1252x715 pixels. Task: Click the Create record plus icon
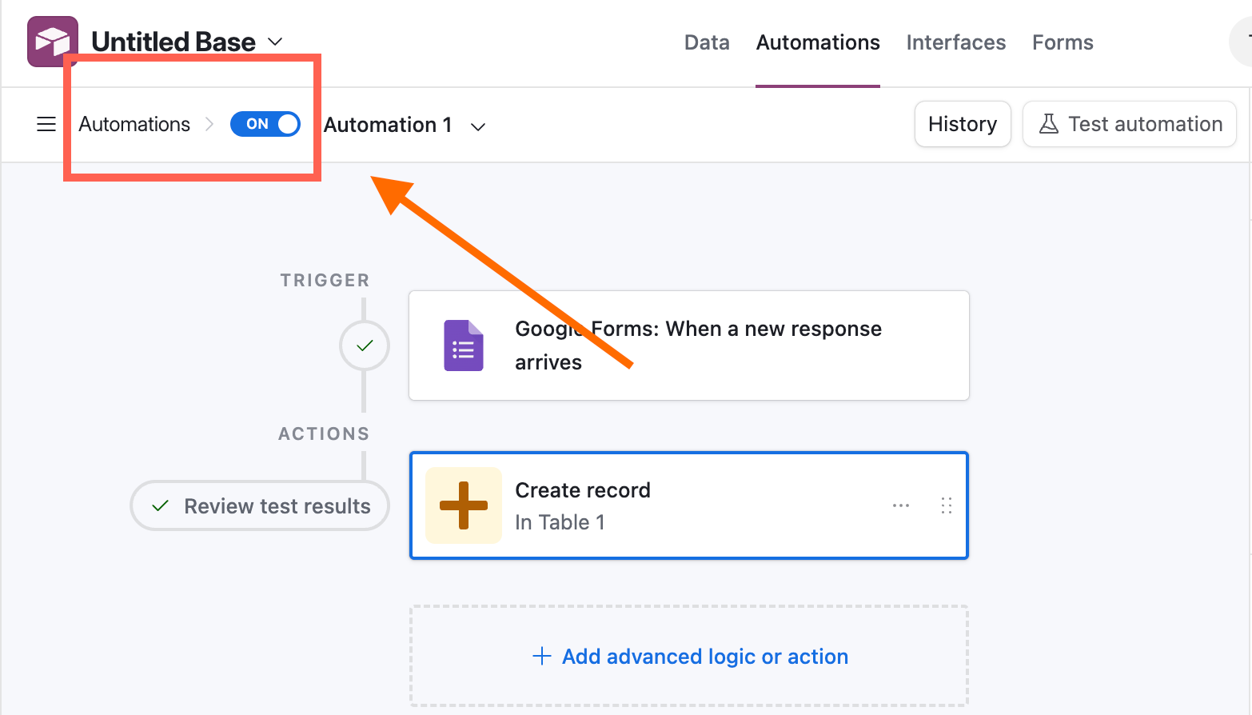coord(464,505)
